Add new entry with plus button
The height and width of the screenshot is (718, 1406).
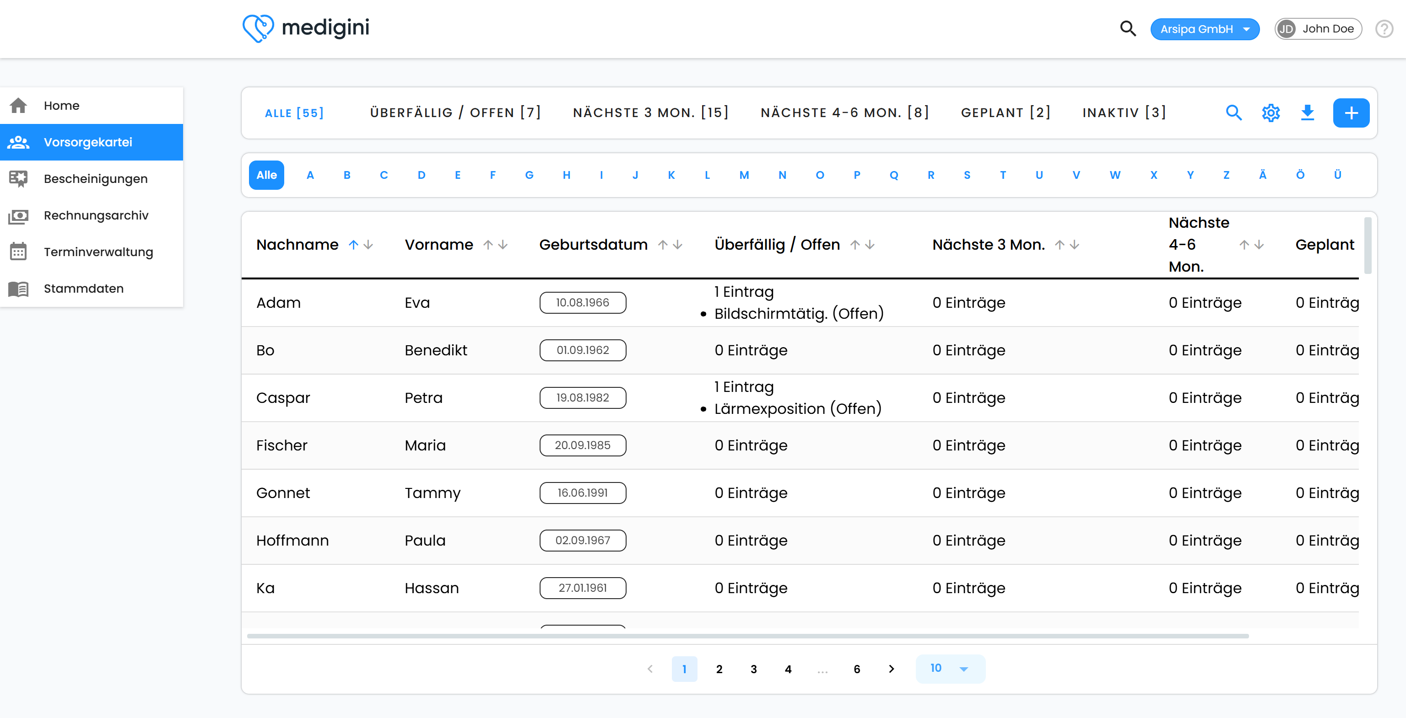[1351, 113]
